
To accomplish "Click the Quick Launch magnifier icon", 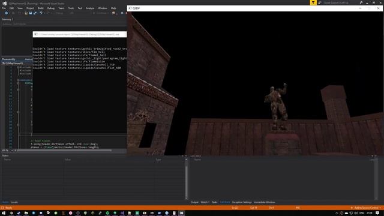I will pyautogui.click(x=361, y=2).
